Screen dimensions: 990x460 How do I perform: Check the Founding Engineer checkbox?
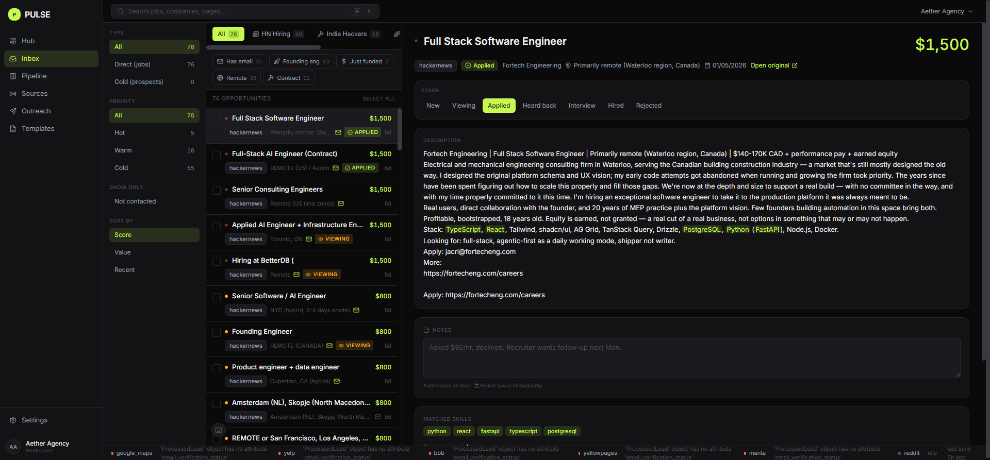[x=217, y=333]
